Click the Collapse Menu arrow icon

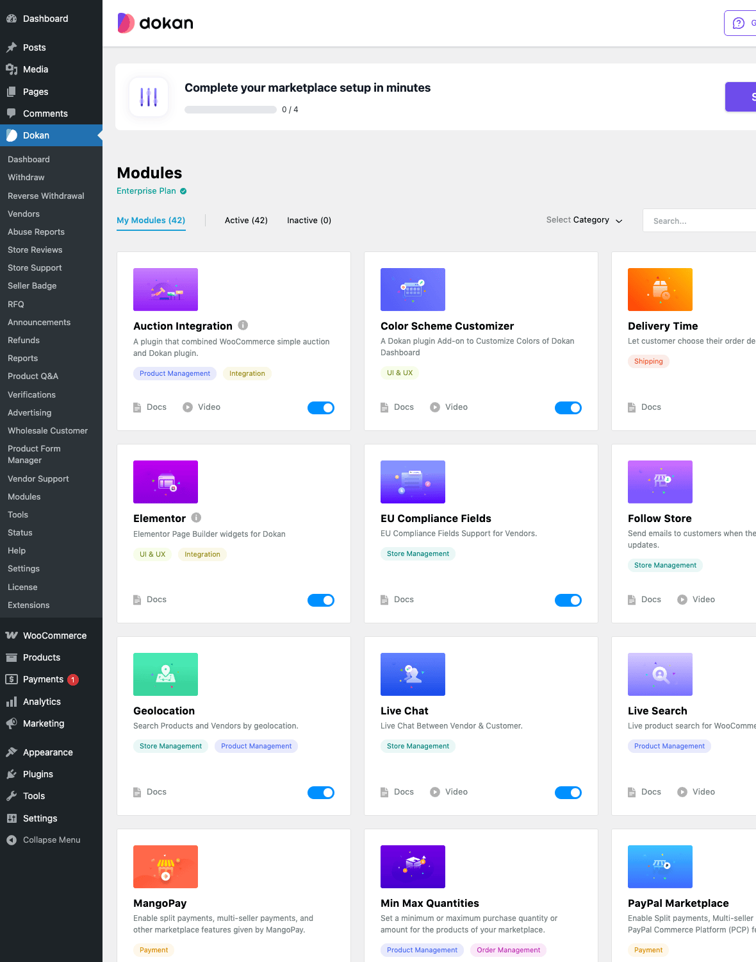pyautogui.click(x=12, y=840)
